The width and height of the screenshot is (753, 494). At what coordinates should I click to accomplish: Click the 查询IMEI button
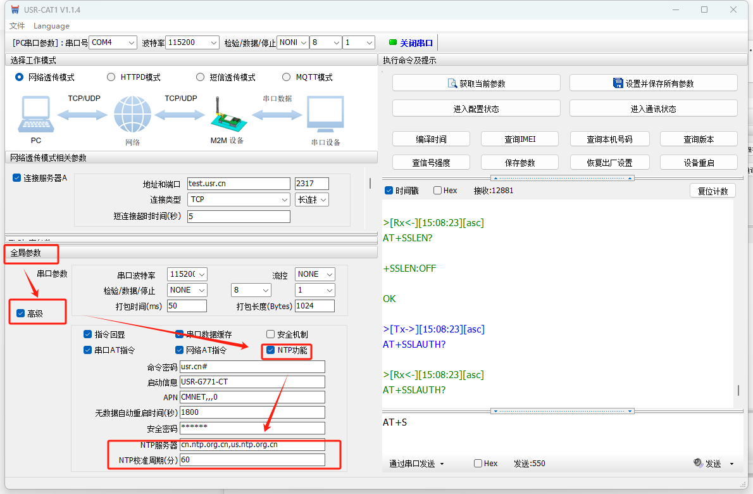click(x=520, y=139)
